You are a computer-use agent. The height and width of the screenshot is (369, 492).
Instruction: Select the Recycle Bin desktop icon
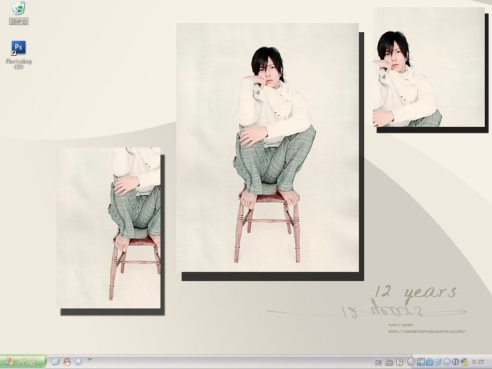click(x=18, y=8)
